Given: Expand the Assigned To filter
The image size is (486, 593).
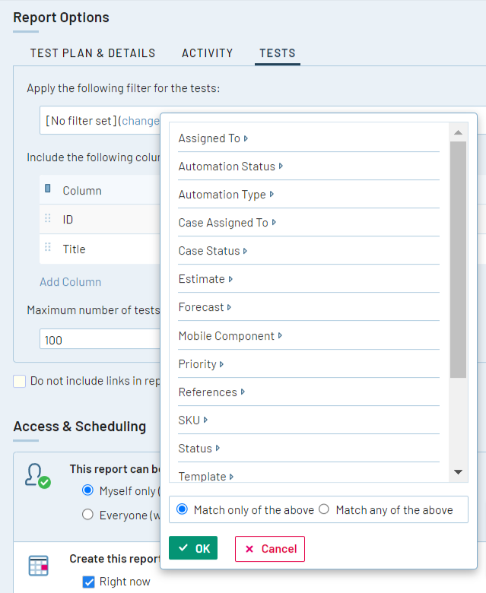Looking at the screenshot, I should coord(213,138).
